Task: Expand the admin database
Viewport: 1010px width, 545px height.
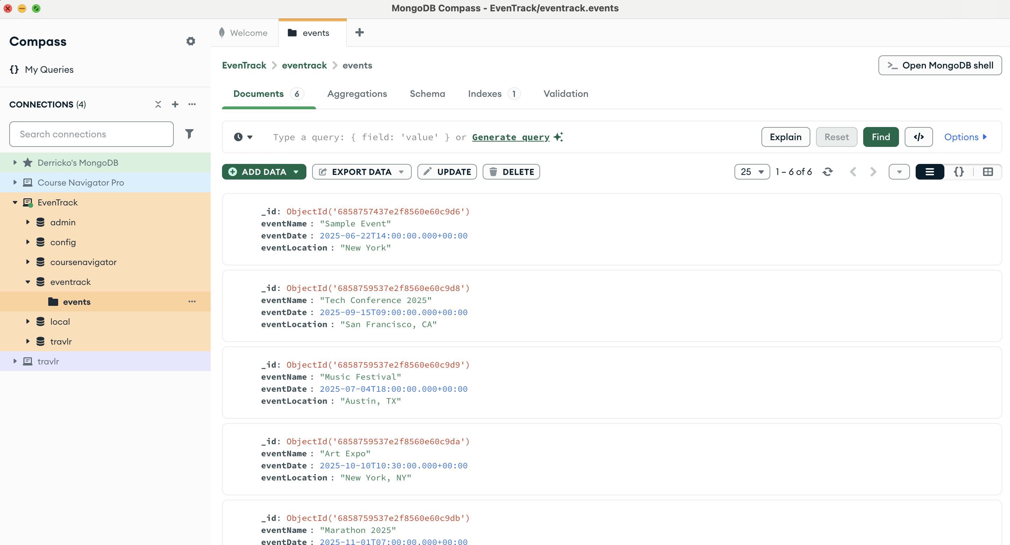Action: coord(28,222)
